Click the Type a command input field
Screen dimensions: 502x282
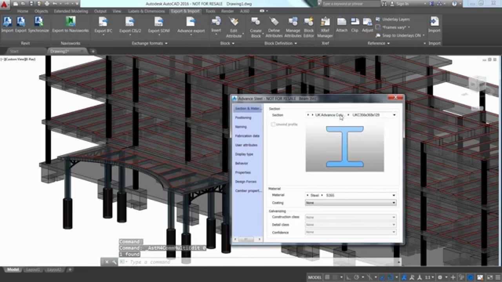click(x=259, y=262)
